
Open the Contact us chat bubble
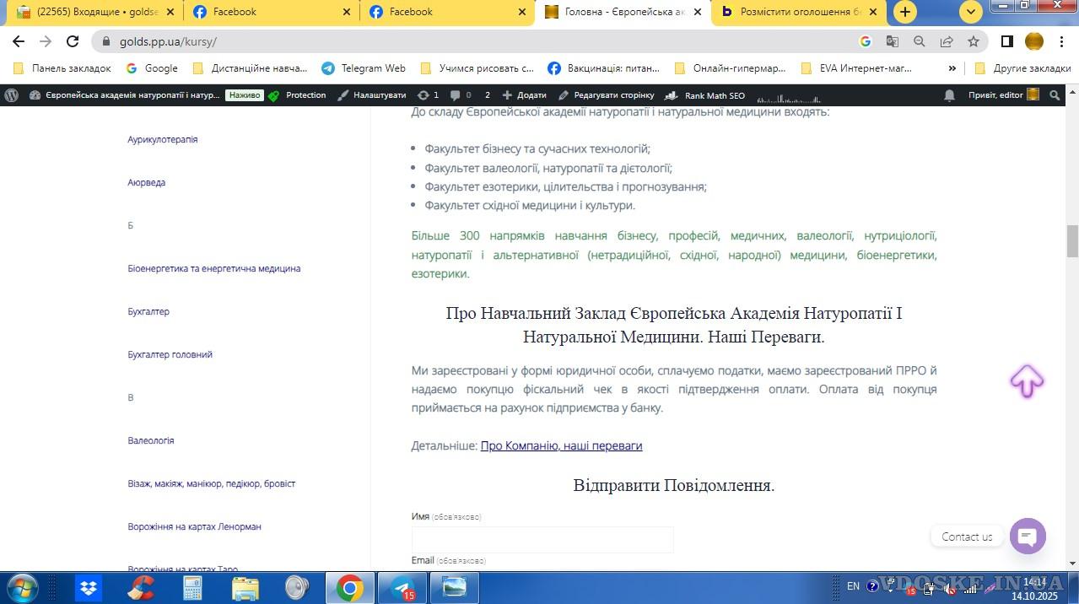[1028, 536]
